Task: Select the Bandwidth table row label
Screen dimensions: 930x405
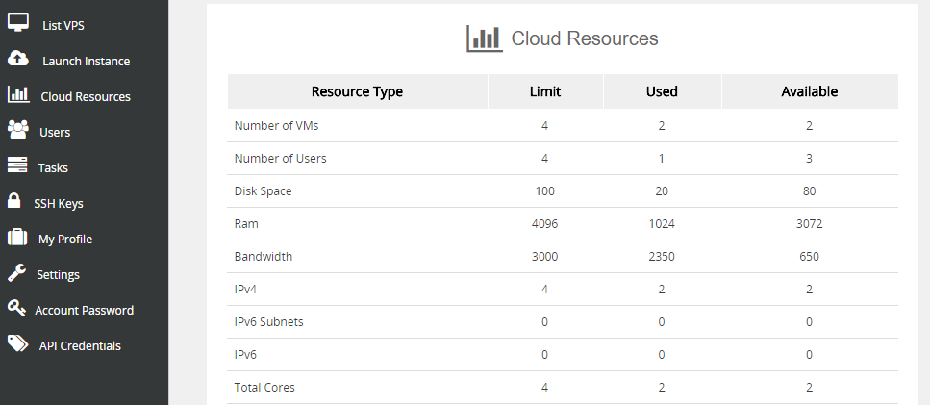Action: (264, 257)
